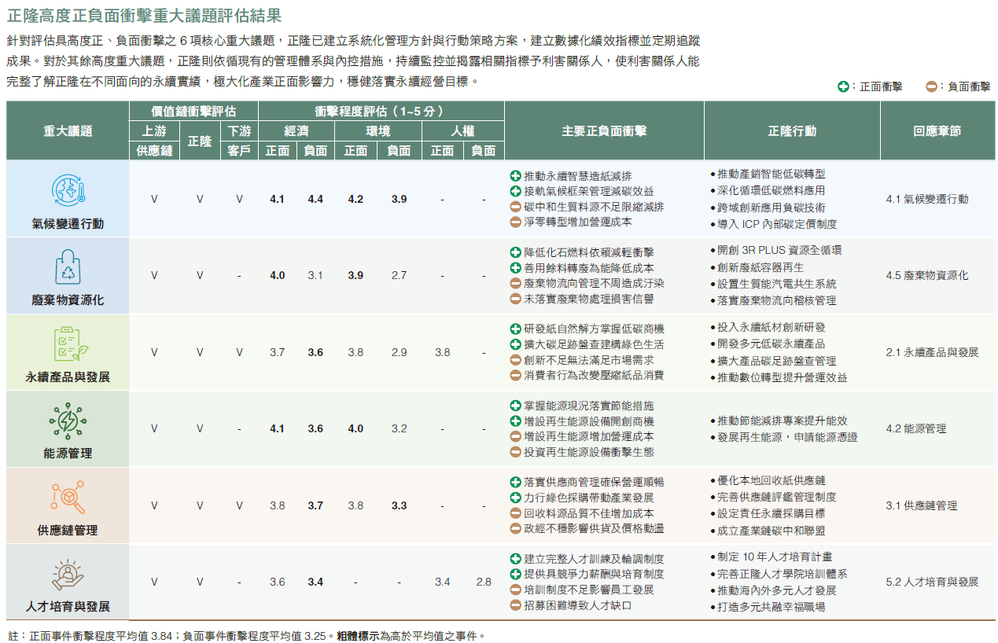Click the orange minus icon in the legend
The image size is (998, 643).
tap(931, 87)
